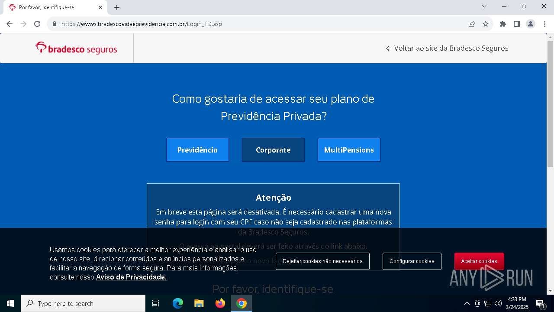Screen dimensions: 554x312
Task: Reload the current page
Action: 37,24
